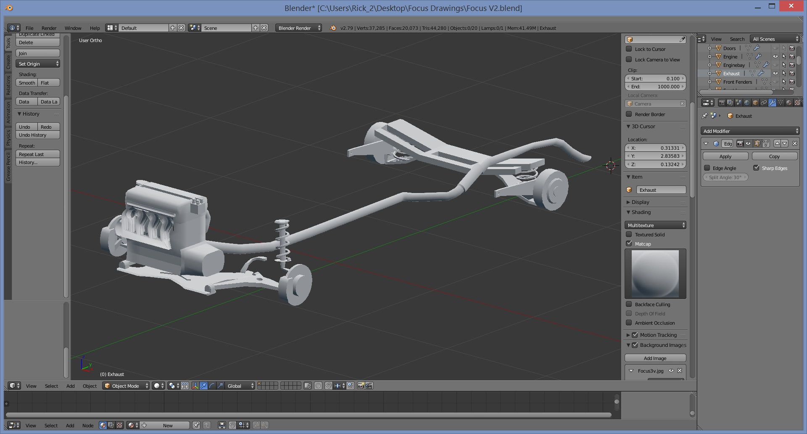The image size is (807, 434).
Task: Open the Texture properties checker tab
Action: pos(797,103)
